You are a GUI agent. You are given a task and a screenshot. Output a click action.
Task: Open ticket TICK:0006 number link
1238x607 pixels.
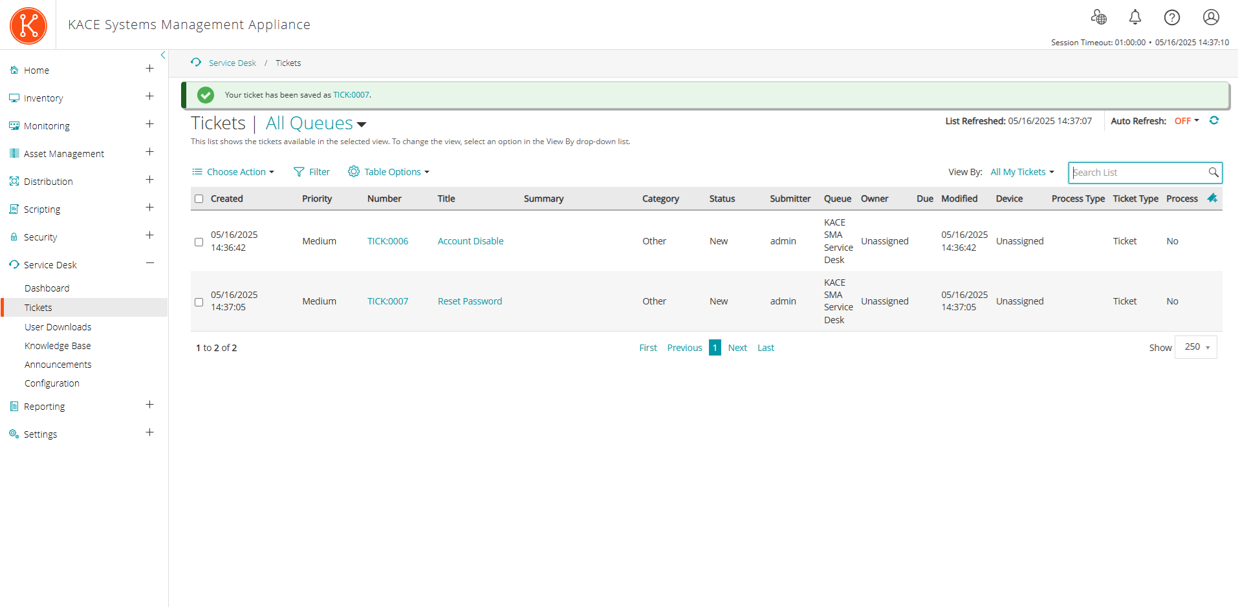pyautogui.click(x=388, y=241)
